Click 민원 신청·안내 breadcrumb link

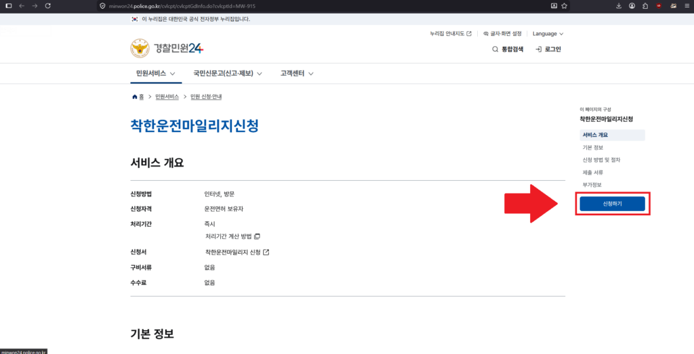[206, 97]
